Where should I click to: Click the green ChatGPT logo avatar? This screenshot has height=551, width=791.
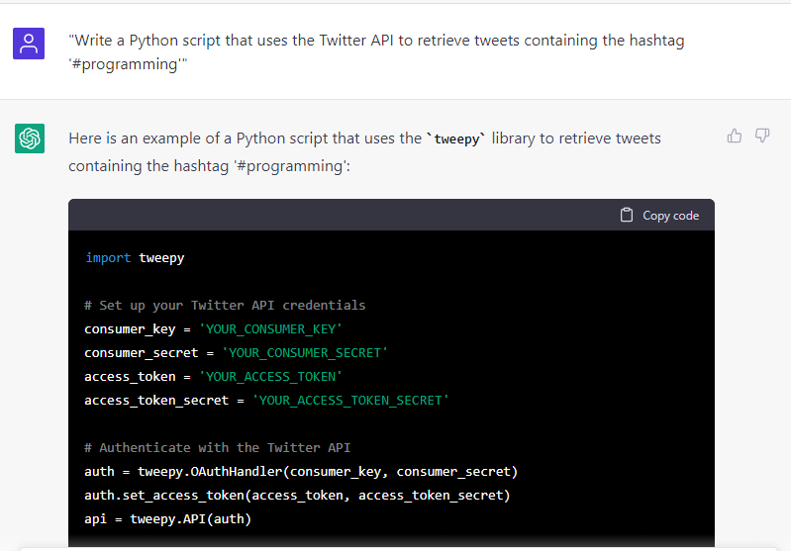point(30,138)
